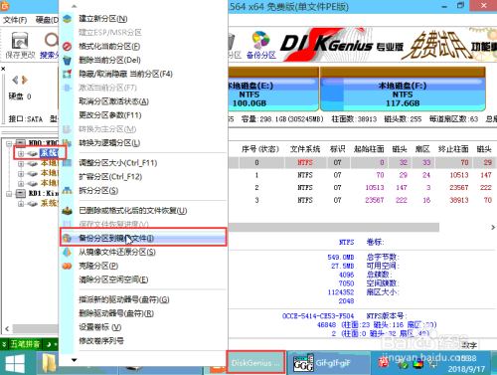This screenshot has width=497, height=375.
Task: Select partition table row with 序号 1
Action: click(x=363, y=175)
